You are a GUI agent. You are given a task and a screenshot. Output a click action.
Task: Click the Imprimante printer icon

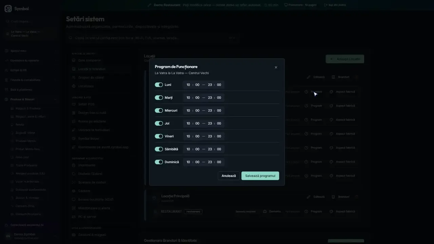pos(74,165)
